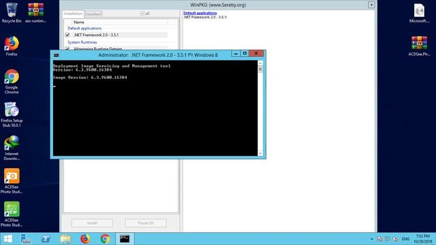The height and width of the screenshot is (245, 436).
Task: Show hidden system tray icons arrow
Action: [x=372, y=239]
